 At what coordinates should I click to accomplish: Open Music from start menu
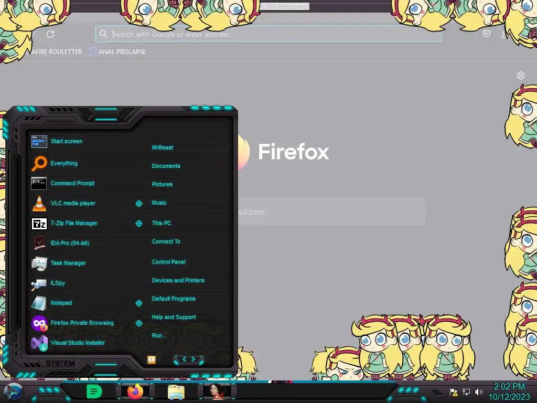coord(159,203)
